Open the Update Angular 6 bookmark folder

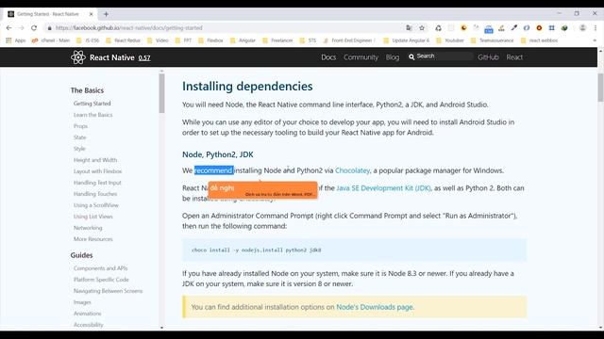pyautogui.click(x=407, y=40)
